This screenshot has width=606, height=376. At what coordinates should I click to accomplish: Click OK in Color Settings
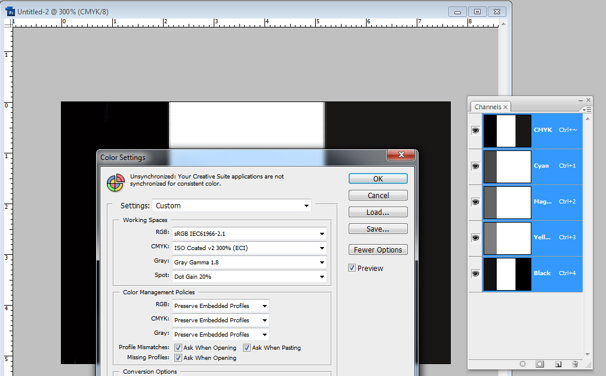click(x=378, y=178)
